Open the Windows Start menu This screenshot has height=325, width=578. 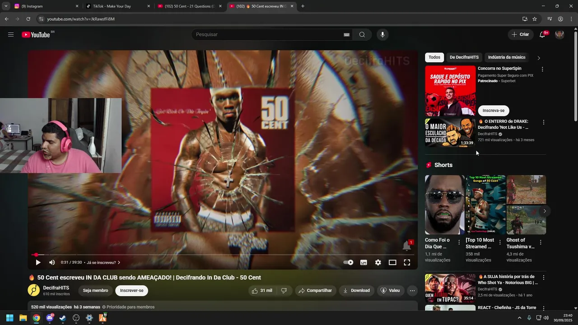click(9, 318)
